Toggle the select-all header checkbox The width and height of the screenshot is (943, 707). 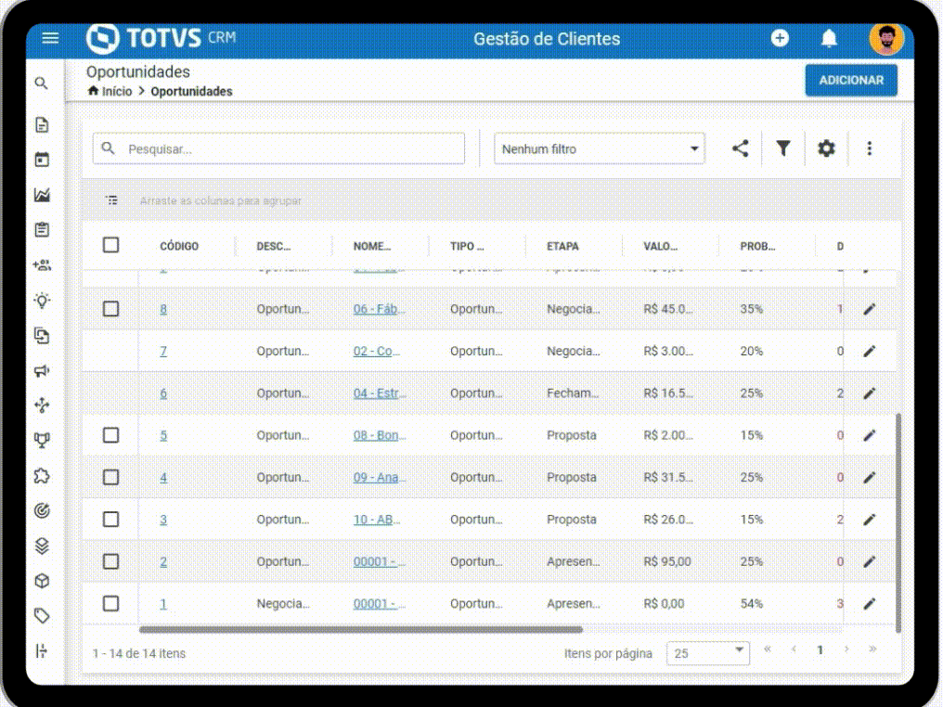(x=110, y=245)
